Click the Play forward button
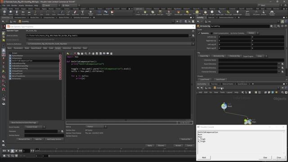This screenshot has height=162, width=288. click(x=16, y=151)
